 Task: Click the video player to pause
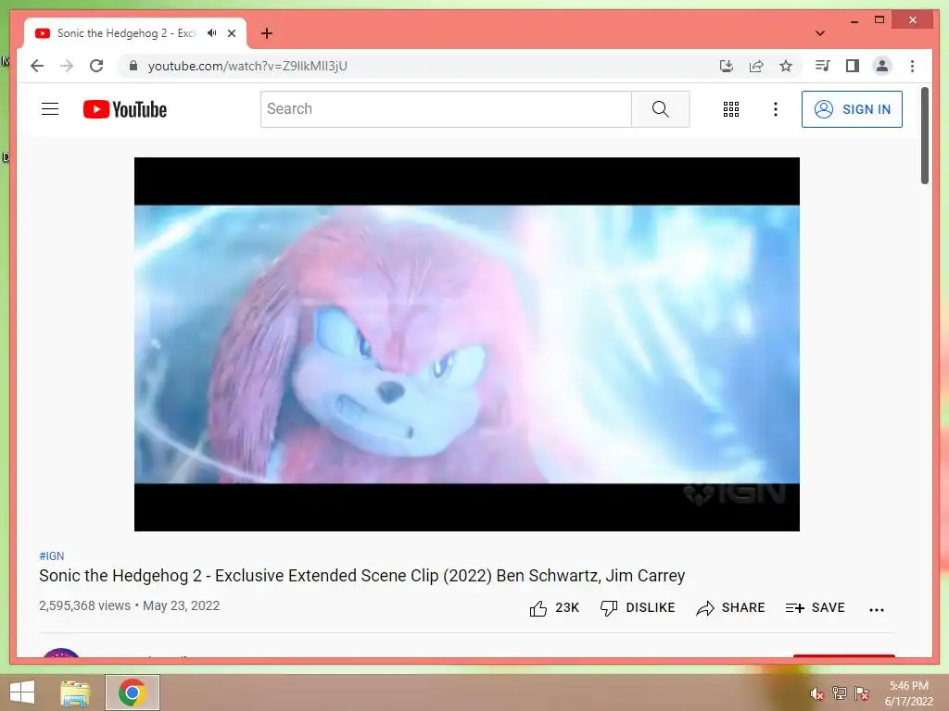click(x=467, y=344)
